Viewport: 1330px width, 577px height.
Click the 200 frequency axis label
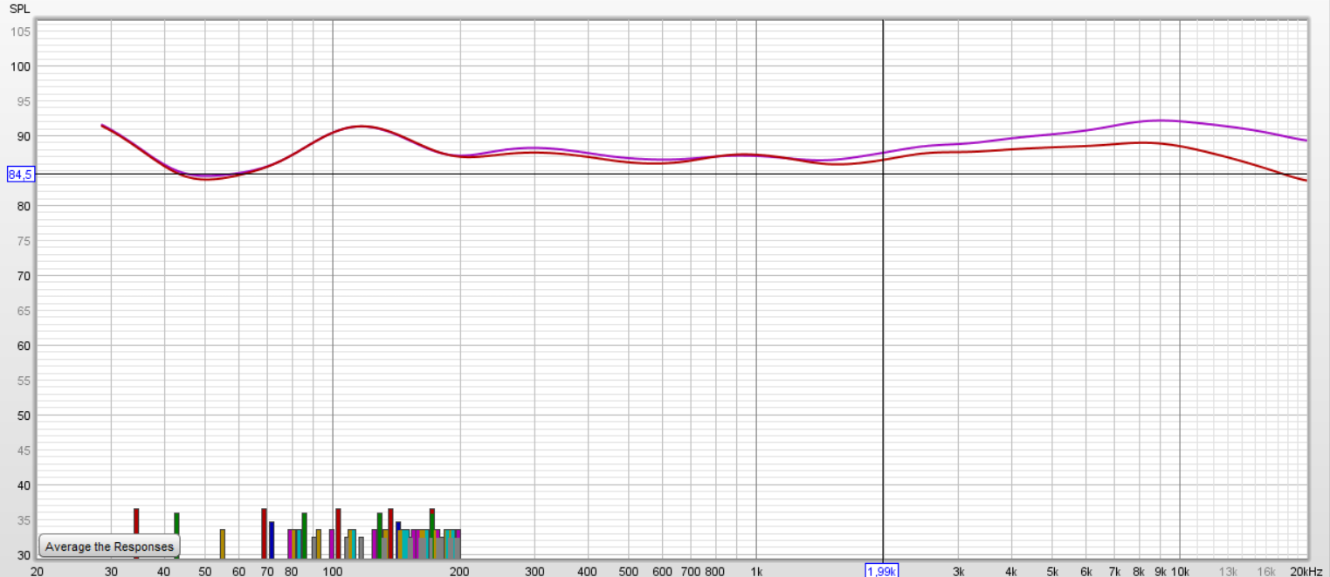coord(459,571)
